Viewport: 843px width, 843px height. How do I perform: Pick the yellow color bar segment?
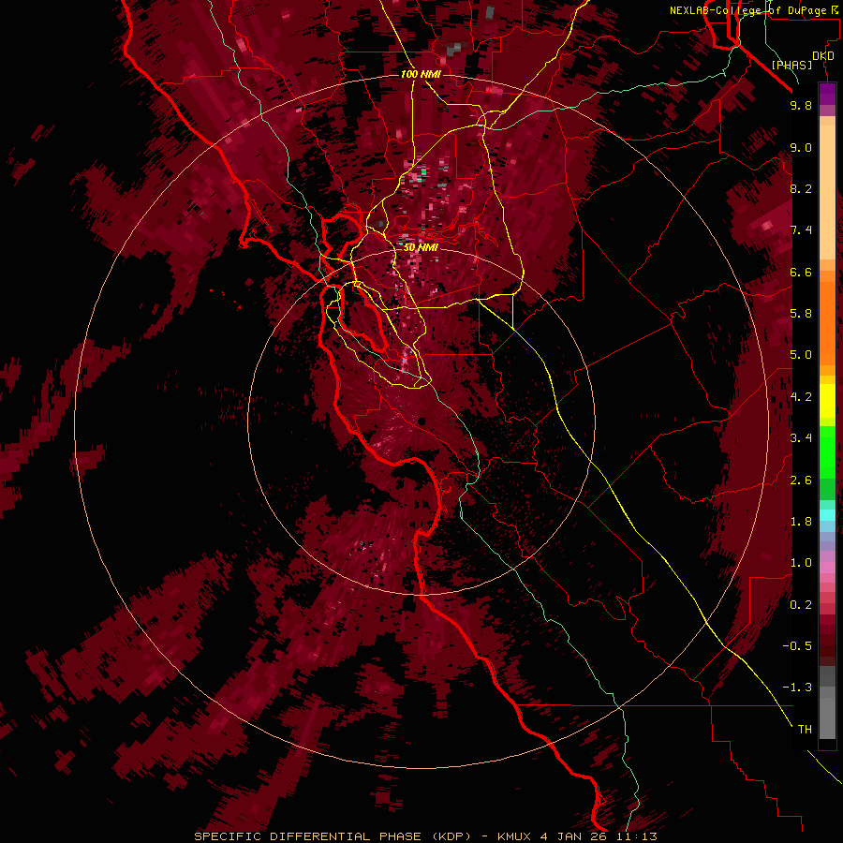827,401
